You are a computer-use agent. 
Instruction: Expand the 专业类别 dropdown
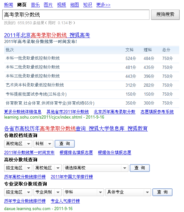[48, 192]
